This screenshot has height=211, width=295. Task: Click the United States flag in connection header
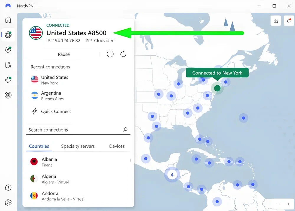[x=36, y=33]
